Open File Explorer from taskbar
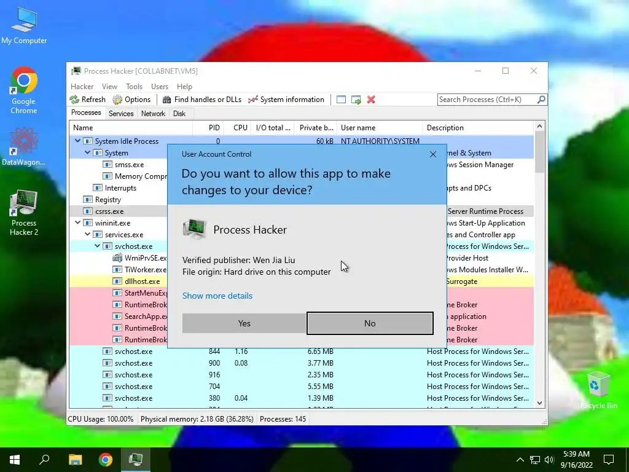This screenshot has height=472, width=629. [x=75, y=460]
